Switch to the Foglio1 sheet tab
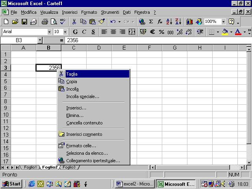This screenshot has height=189, width=252. click(30, 167)
